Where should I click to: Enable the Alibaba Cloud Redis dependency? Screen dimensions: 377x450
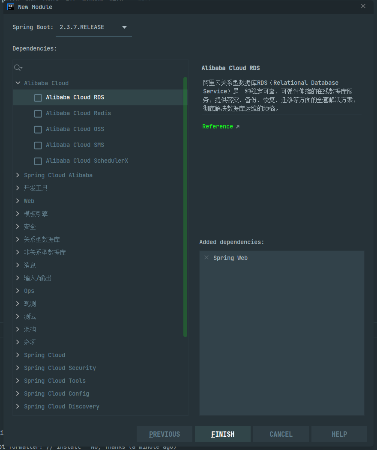38,113
